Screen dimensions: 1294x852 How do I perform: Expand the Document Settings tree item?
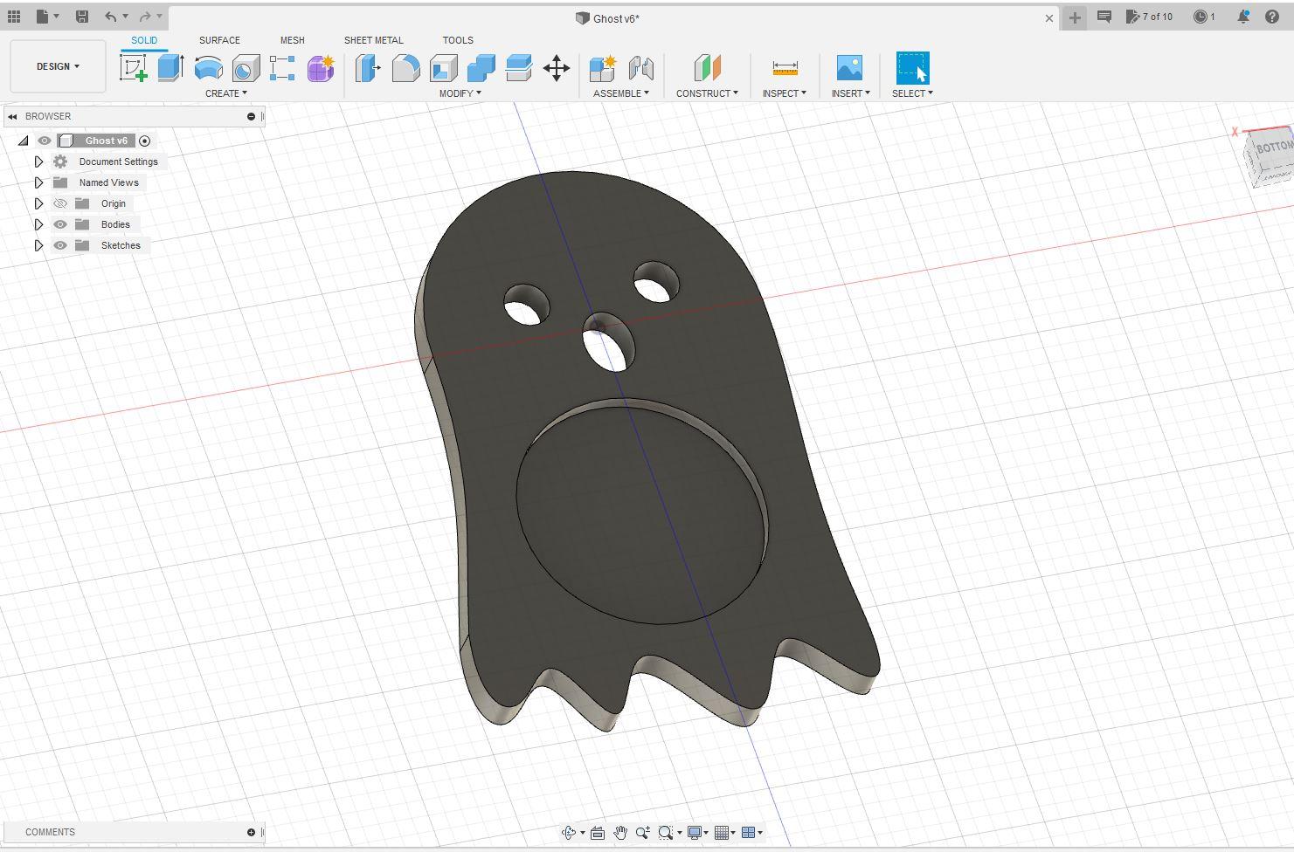[38, 161]
